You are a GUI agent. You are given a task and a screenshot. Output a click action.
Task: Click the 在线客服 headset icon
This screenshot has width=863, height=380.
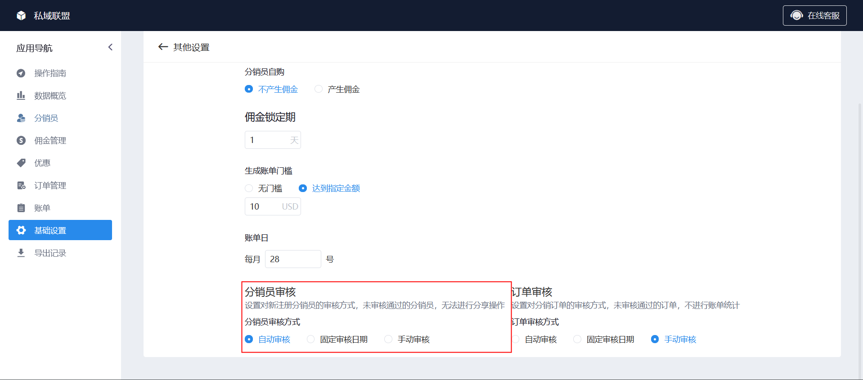pyautogui.click(x=797, y=16)
